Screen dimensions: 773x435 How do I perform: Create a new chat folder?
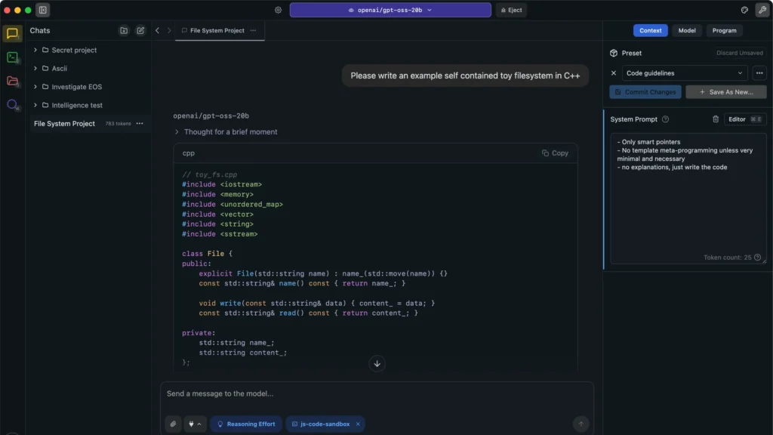point(124,31)
